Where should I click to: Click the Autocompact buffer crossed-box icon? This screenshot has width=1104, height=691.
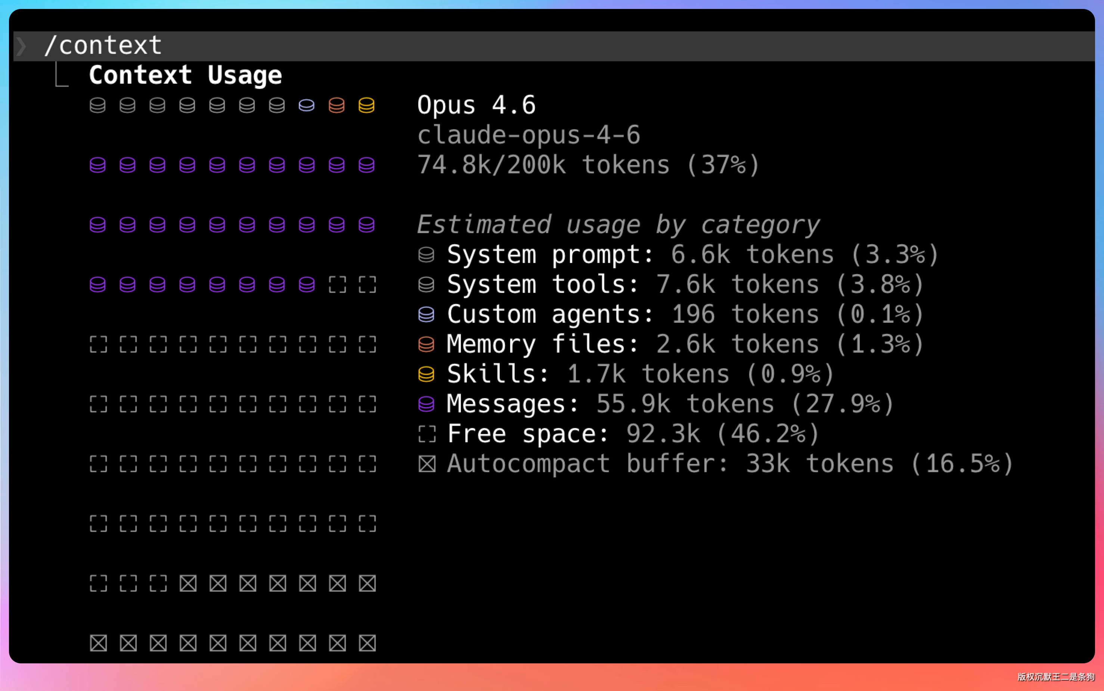[427, 464]
